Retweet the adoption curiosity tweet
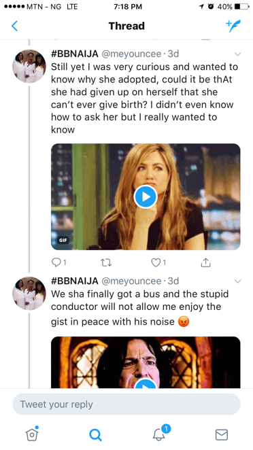Screen dimensions: 253x450 point(106,262)
